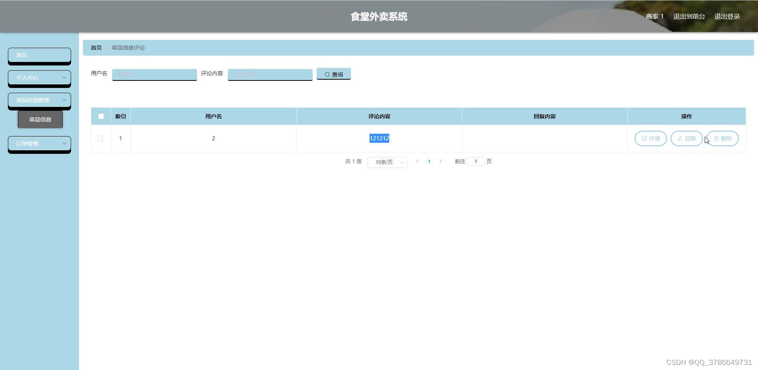
Task: Open the 10条/页 page size dropdown
Action: [387, 162]
